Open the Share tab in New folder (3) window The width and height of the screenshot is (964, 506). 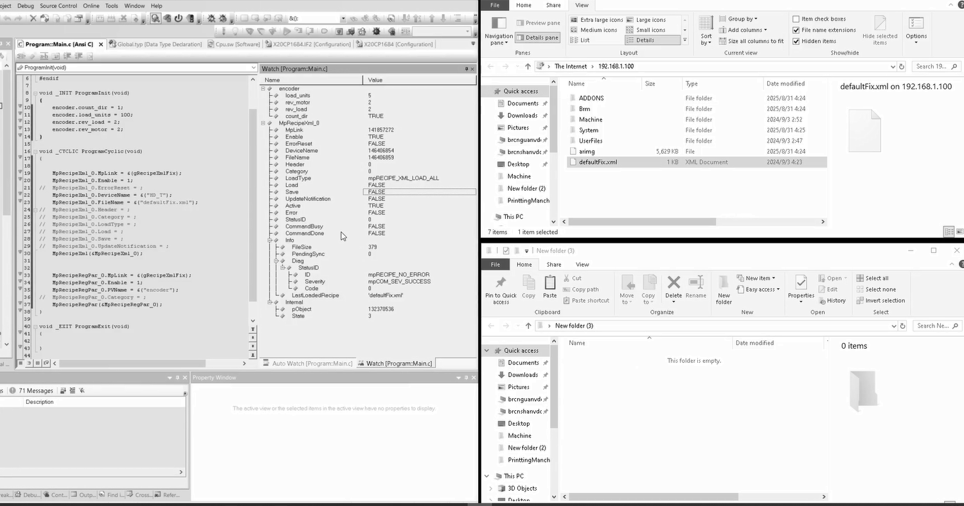(x=553, y=265)
